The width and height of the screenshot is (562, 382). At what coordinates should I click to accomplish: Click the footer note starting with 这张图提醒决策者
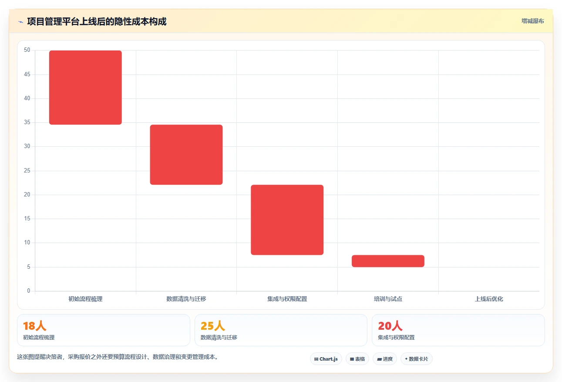(x=118, y=357)
